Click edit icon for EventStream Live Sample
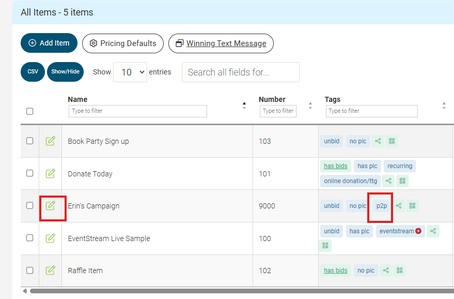 (50, 238)
